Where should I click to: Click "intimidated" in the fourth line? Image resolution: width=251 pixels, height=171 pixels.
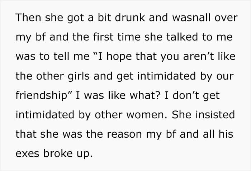click(x=166, y=76)
